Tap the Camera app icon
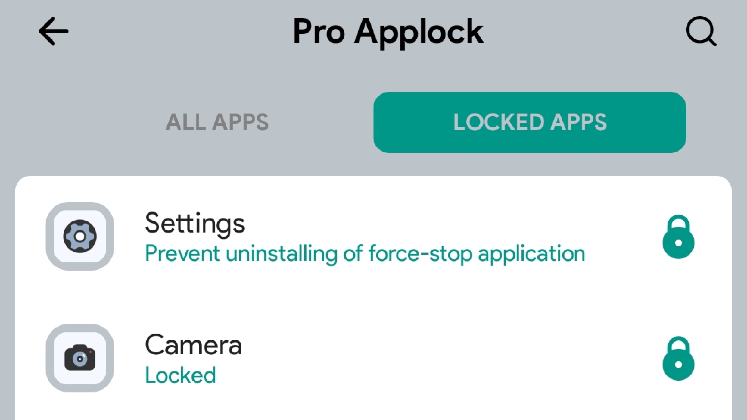 [x=80, y=358]
